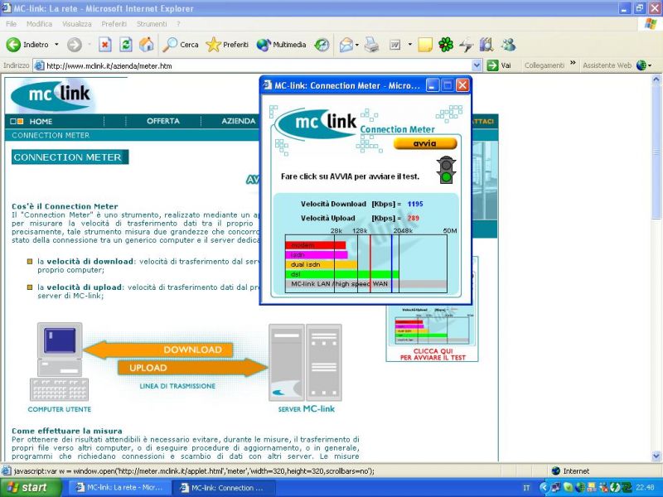The width and height of the screenshot is (663, 497).
Task: Click the magenta isdn bar in chart
Action: (x=317, y=255)
